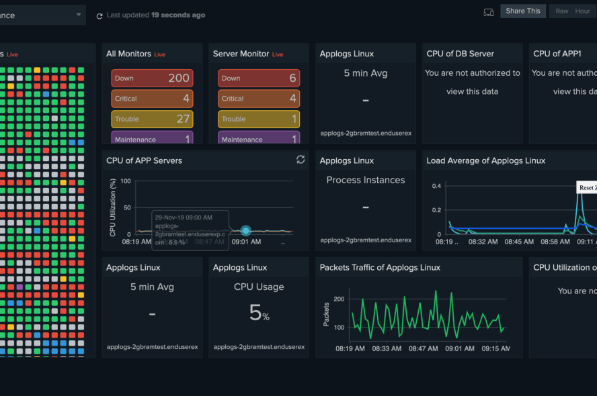This screenshot has width=597, height=396.
Task: Open the slideshow icon near Share This
Action: (489, 11)
